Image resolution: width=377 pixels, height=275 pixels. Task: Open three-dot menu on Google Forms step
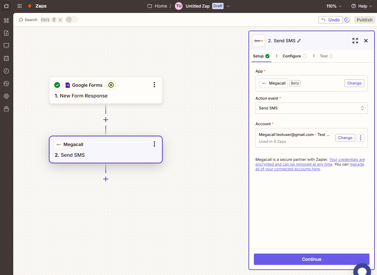(154, 85)
